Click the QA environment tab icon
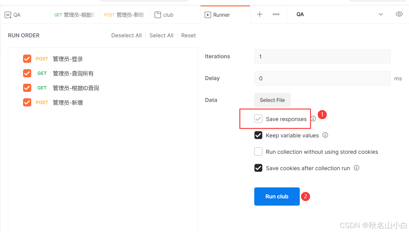 (x=8, y=15)
